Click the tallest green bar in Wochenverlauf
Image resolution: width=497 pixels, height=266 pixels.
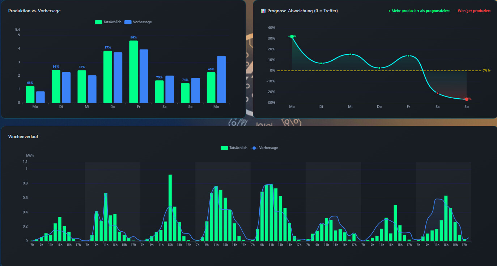coord(170,207)
